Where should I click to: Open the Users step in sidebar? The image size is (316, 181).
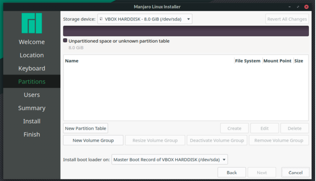[x=32, y=95]
